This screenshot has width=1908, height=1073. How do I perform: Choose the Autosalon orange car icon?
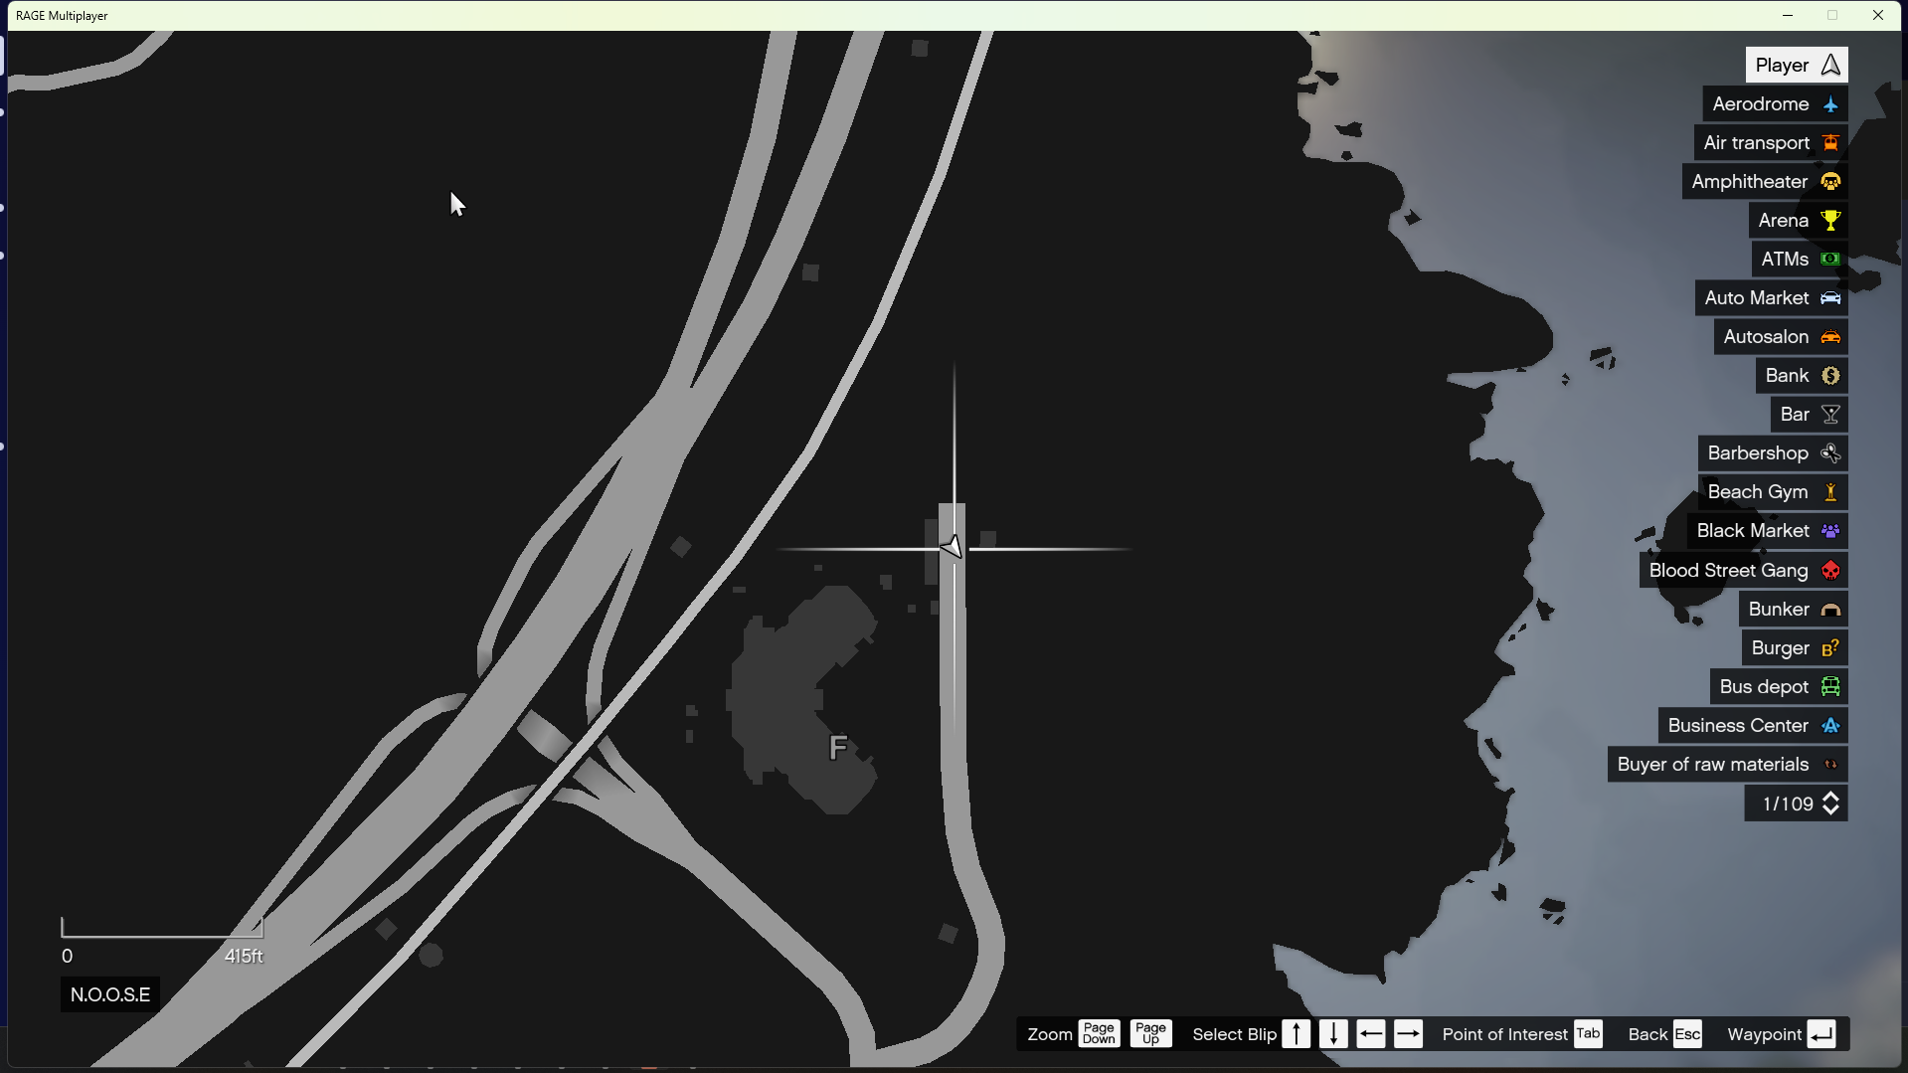coord(1830,337)
